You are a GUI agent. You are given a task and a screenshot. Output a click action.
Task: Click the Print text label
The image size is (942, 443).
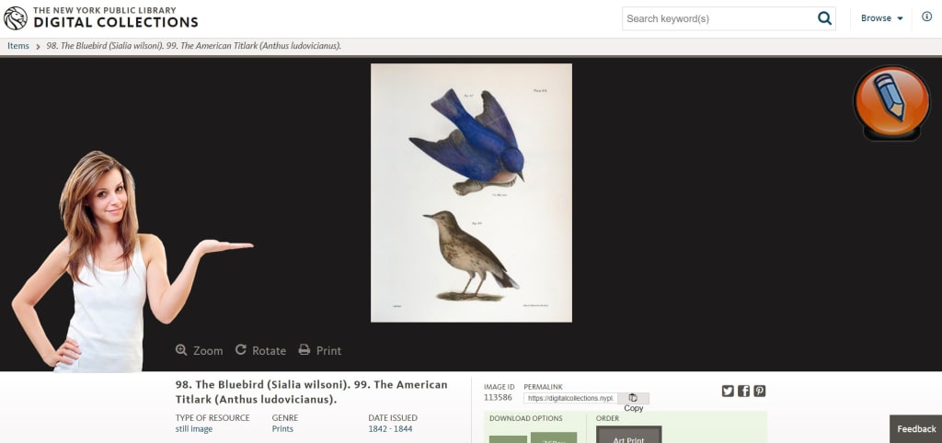point(328,350)
